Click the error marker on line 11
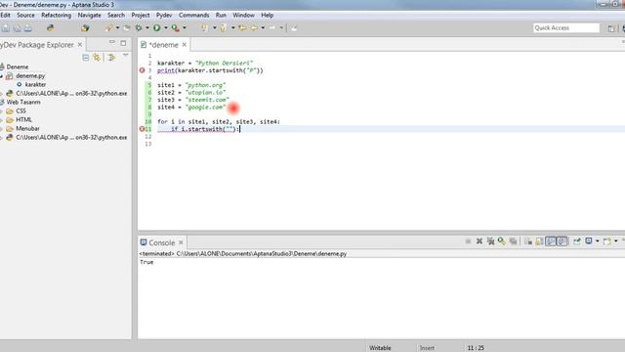The height and width of the screenshot is (352, 625). click(x=142, y=129)
